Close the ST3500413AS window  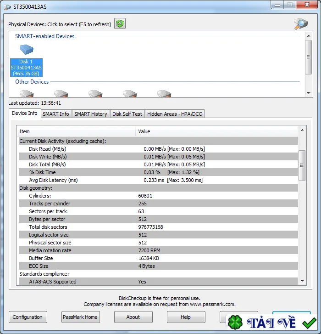point(307,5)
